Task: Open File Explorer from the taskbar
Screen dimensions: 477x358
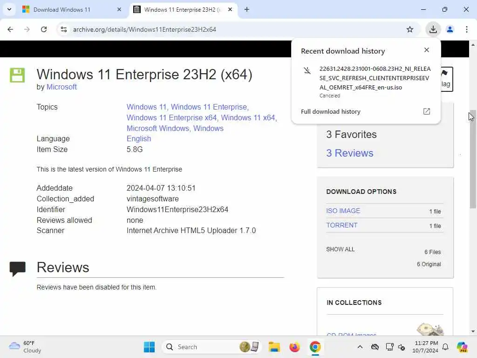Action: tap(274, 347)
